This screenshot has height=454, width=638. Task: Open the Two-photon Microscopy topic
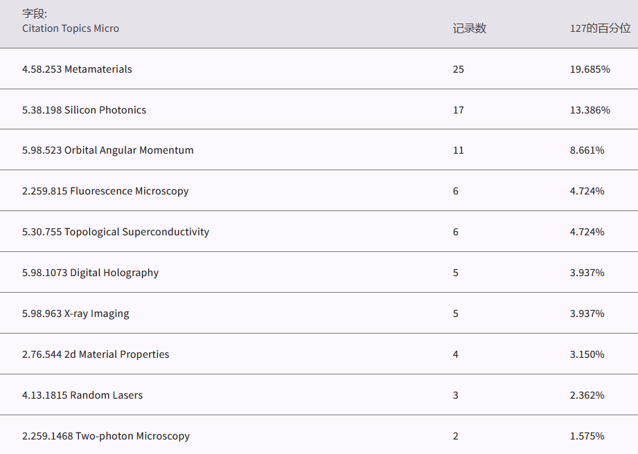click(x=105, y=436)
